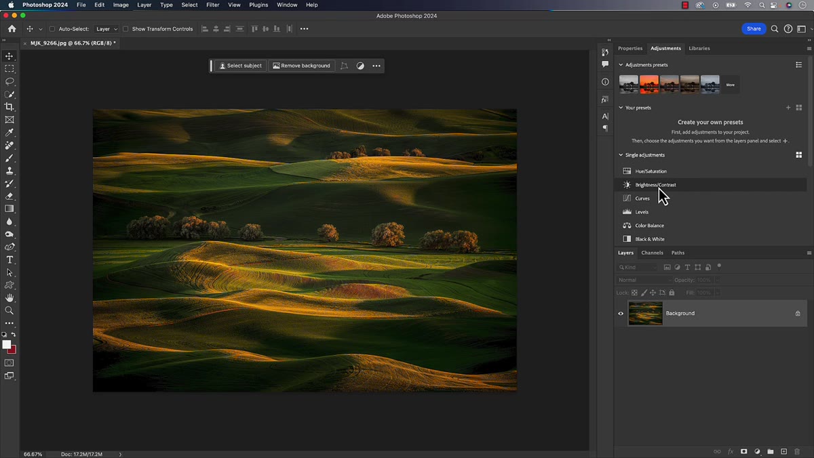Select the Move tool in toolbar
814x458 pixels.
(9, 56)
